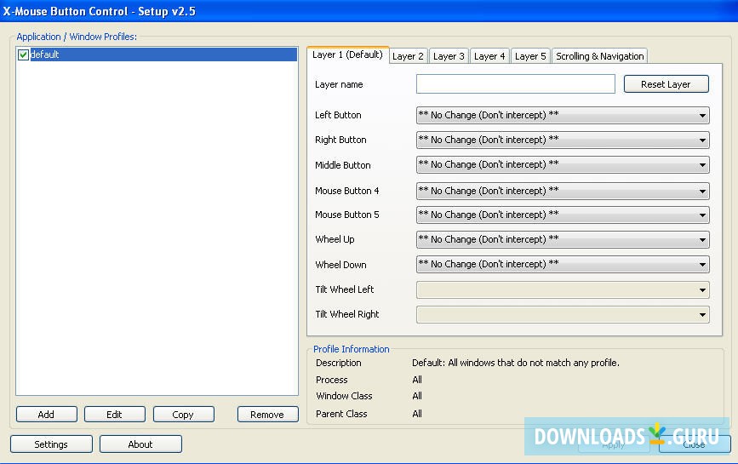
Task: Expand the Mouse Button 4 dropdown
Action: click(x=563, y=191)
